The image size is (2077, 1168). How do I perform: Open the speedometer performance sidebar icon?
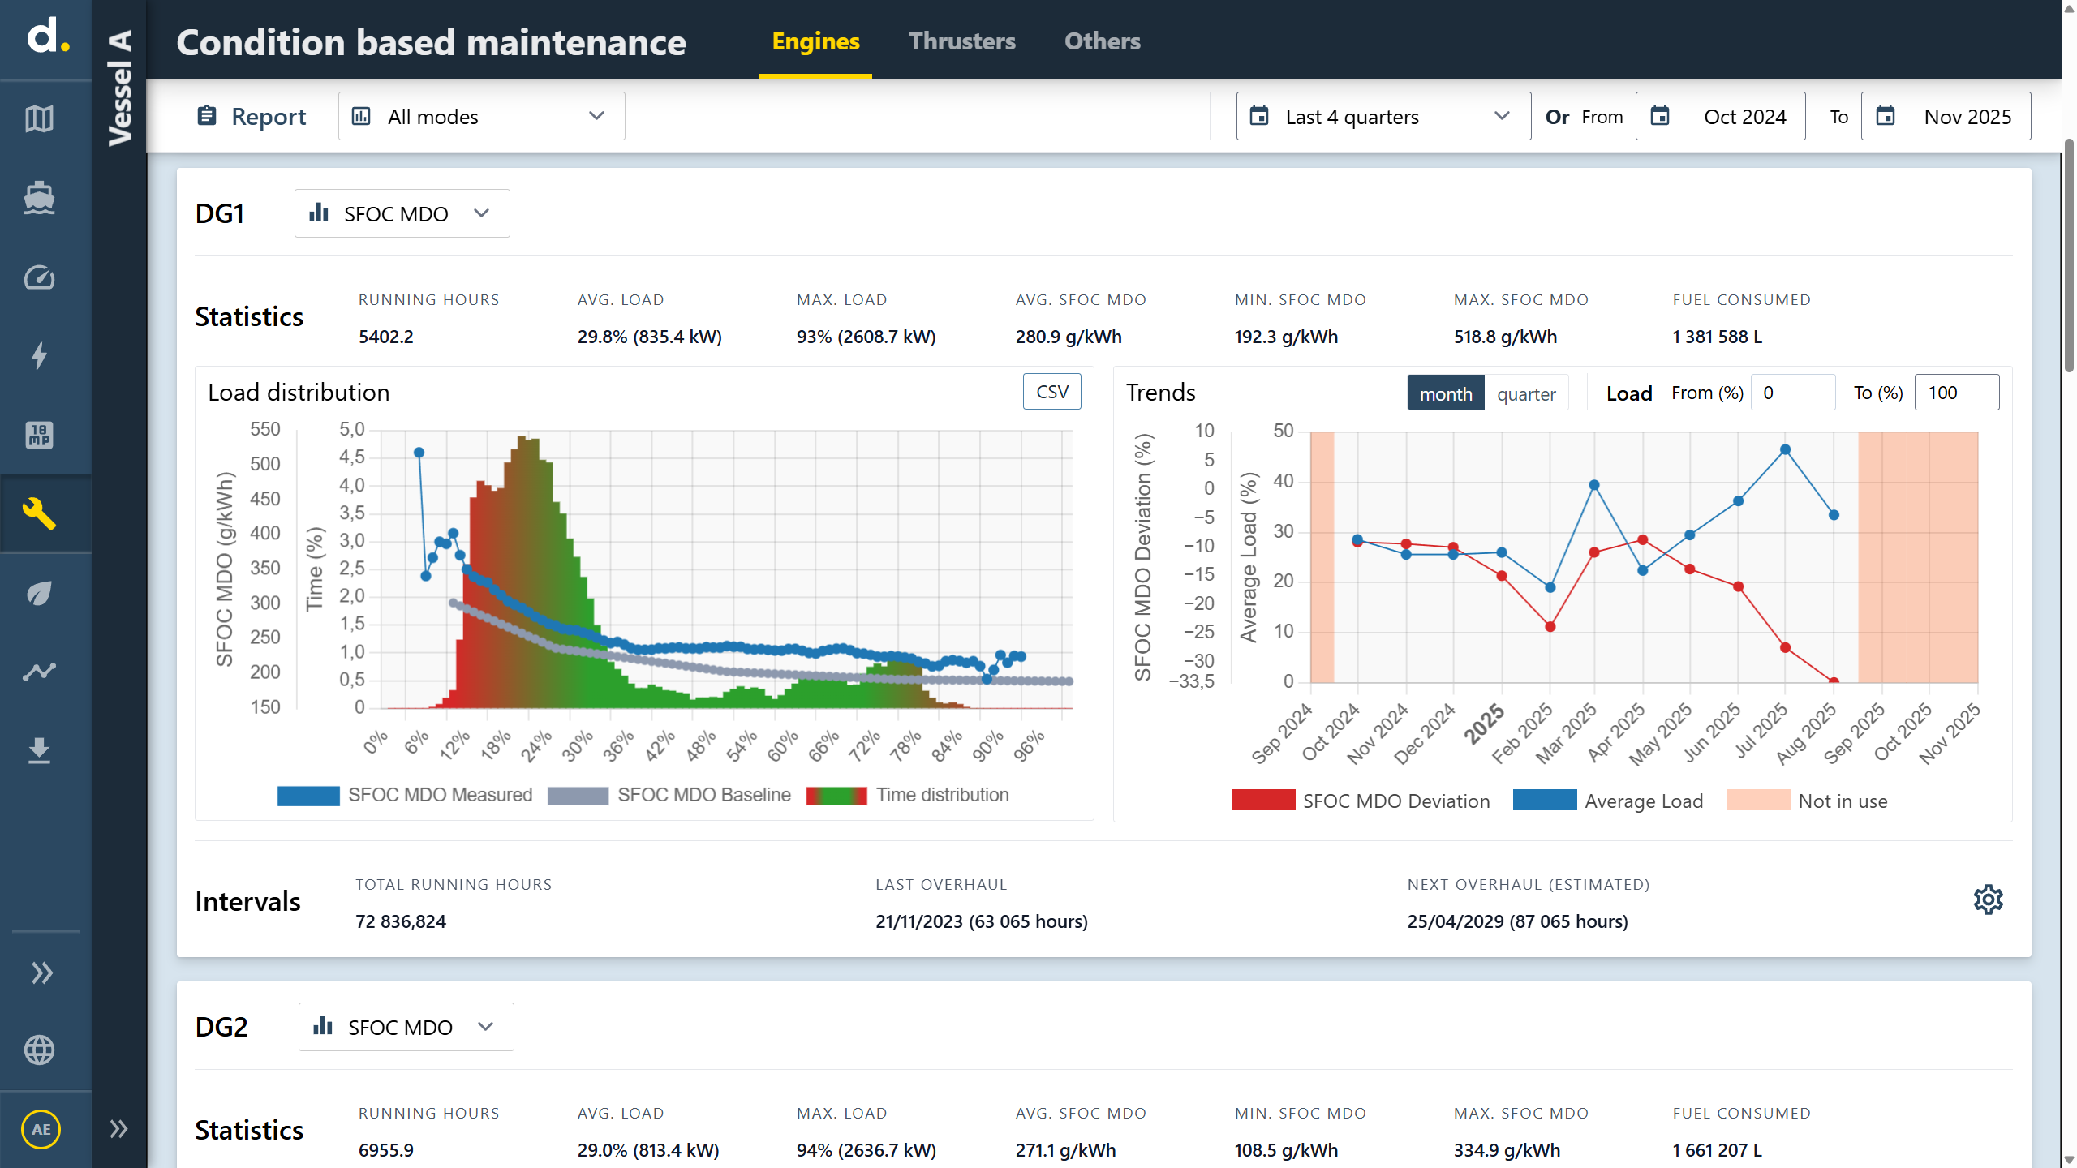pos(39,277)
